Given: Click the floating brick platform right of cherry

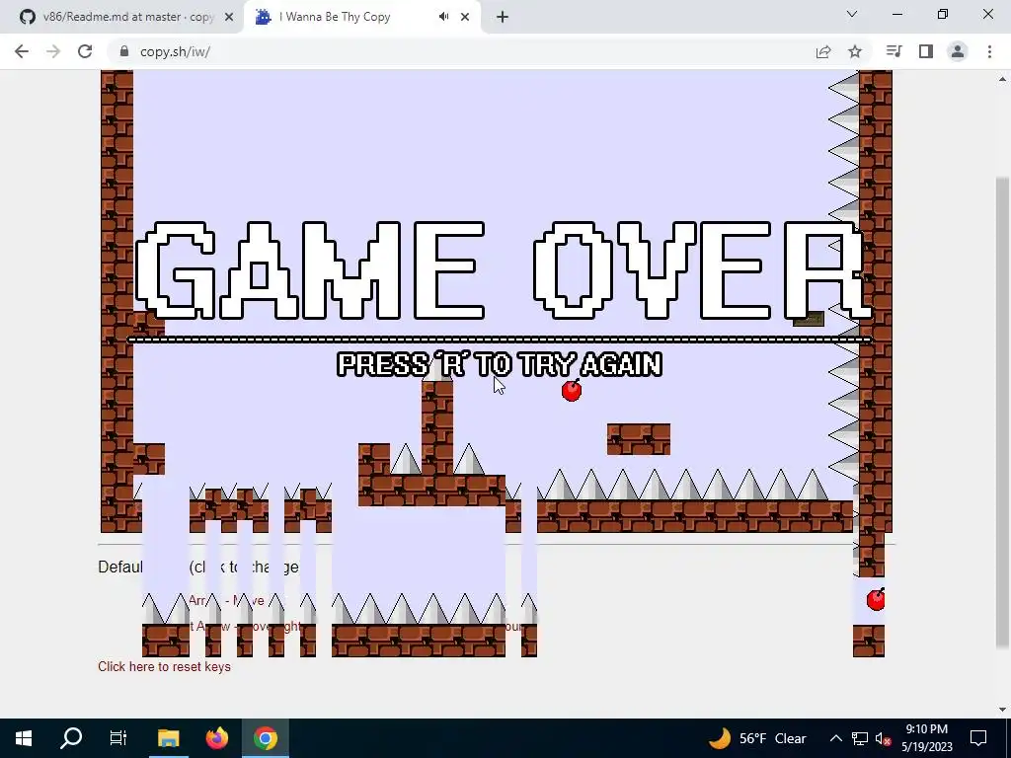Looking at the screenshot, I should pyautogui.click(x=639, y=439).
